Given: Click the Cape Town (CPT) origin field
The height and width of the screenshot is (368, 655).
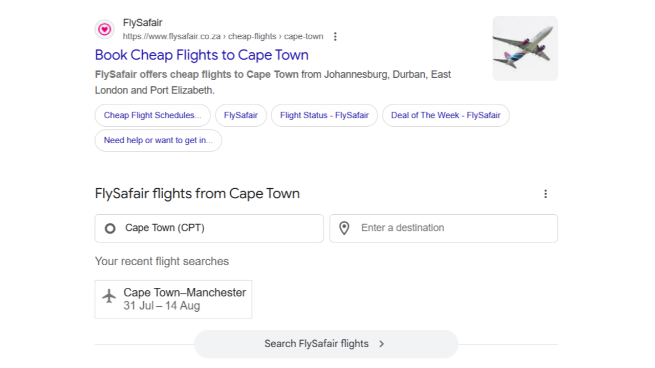Looking at the screenshot, I should tap(209, 228).
